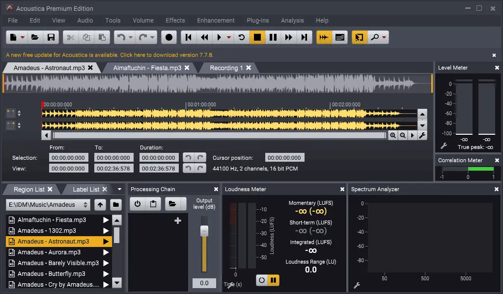Screen dimensions: 503x294
Task: Zoom in on the waveform timeline
Action: coord(392,135)
